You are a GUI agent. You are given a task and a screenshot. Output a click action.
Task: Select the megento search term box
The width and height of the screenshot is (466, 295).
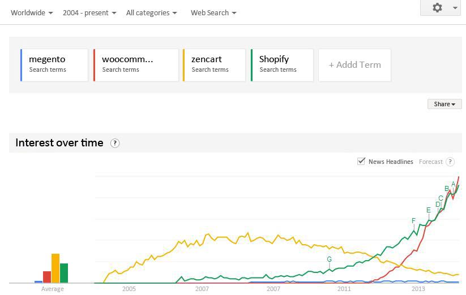[54, 65]
